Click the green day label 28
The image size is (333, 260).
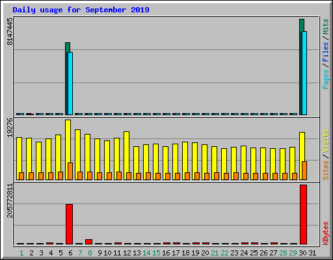coord(283,253)
